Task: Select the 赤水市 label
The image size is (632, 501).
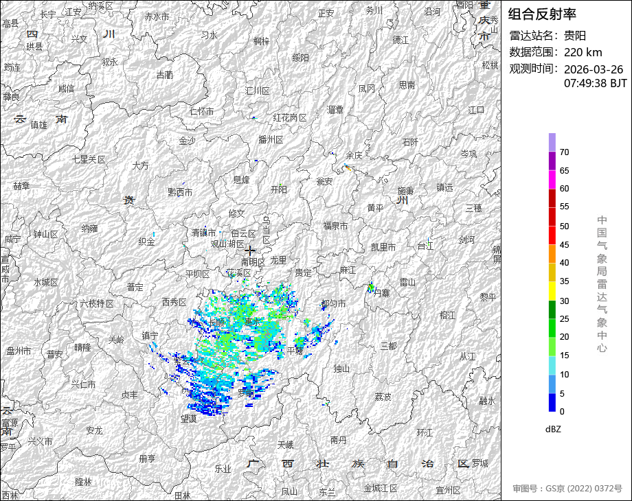Action: coord(157,16)
